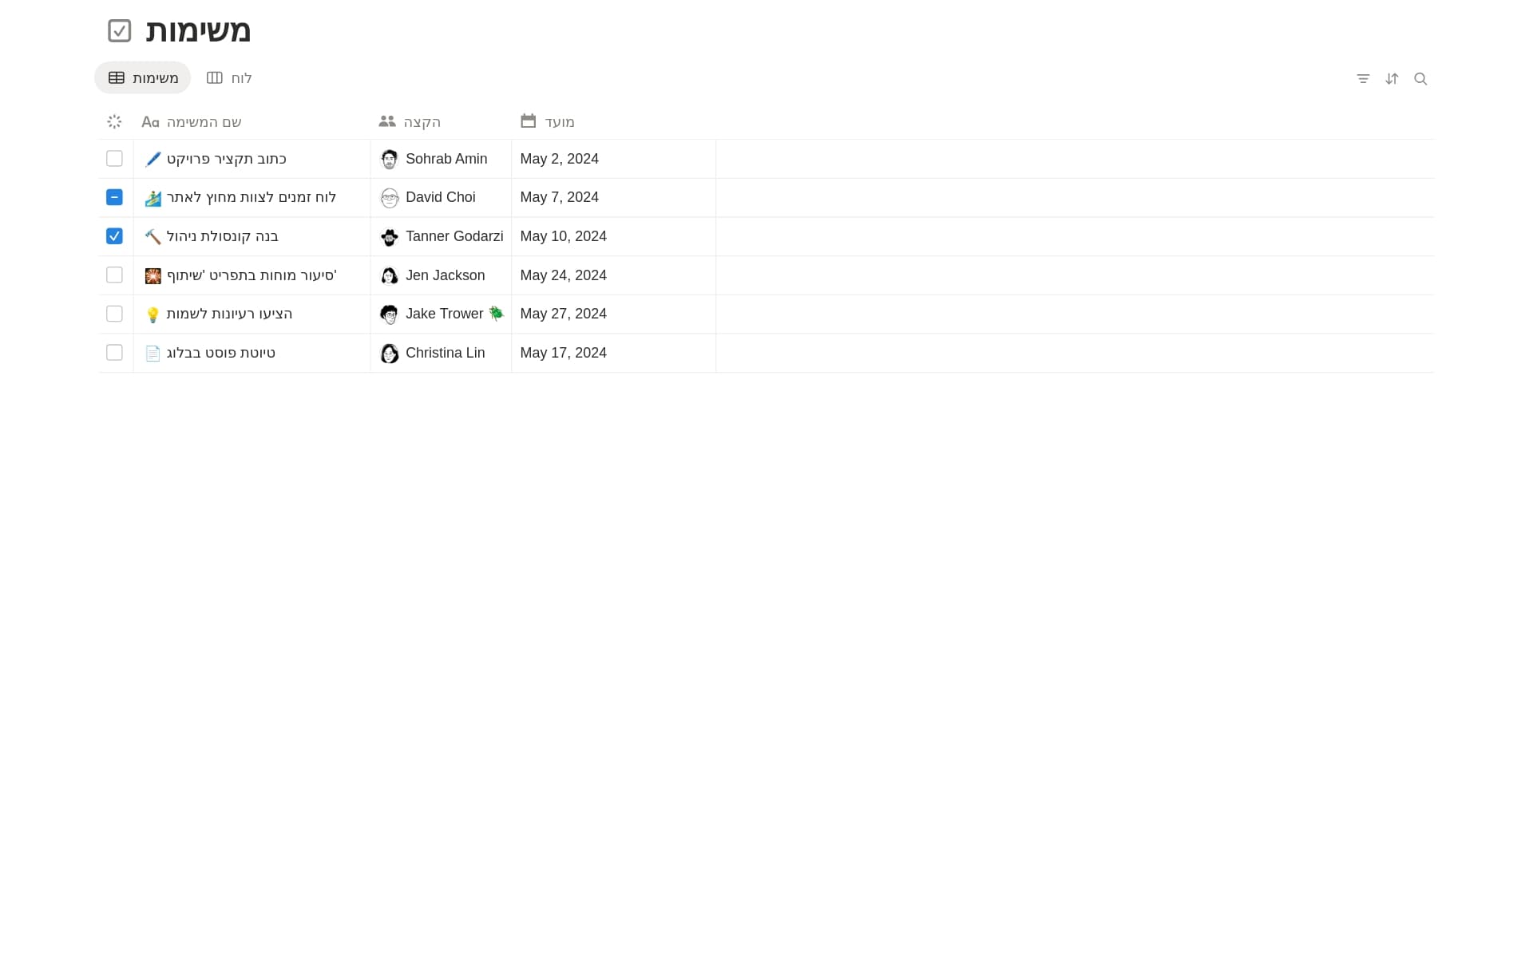Click the sort arrows icon

point(1392,79)
